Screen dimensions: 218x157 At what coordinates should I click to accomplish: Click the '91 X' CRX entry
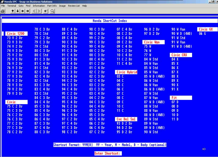(175, 89)
